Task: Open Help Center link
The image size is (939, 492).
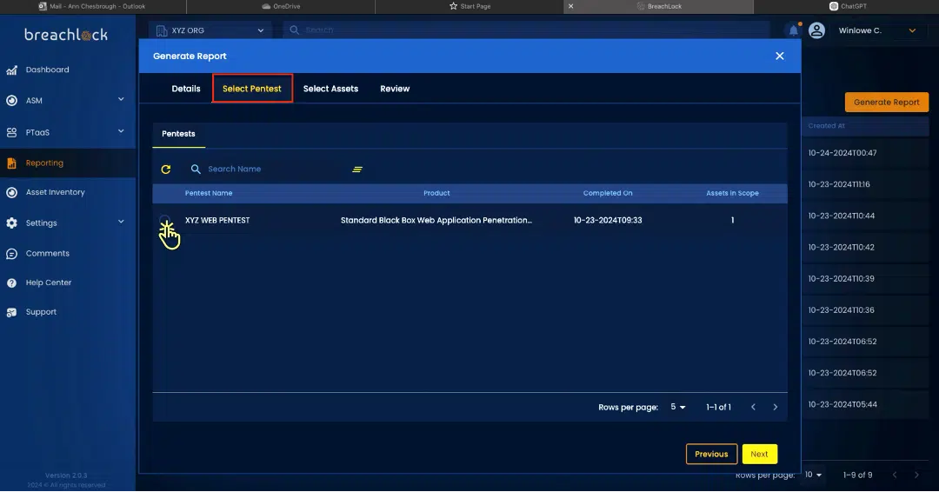Action: tap(49, 283)
